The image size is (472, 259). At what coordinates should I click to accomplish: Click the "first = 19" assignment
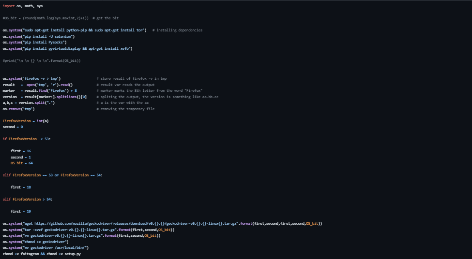coord(21,211)
